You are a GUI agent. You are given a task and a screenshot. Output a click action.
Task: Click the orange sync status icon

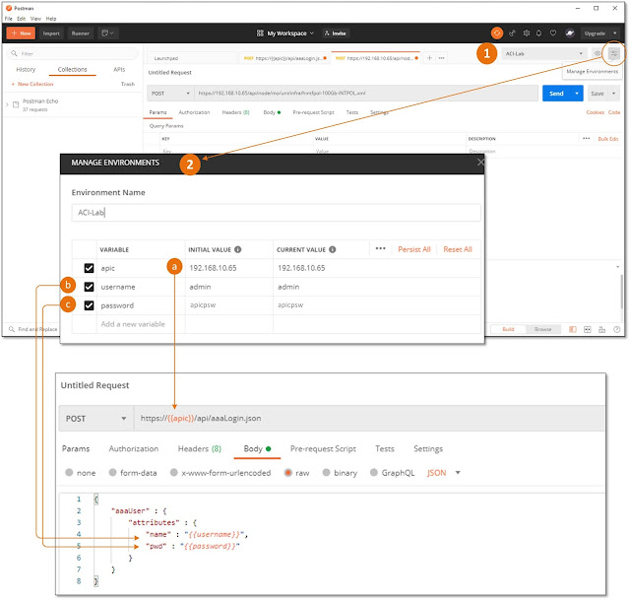pyautogui.click(x=496, y=33)
